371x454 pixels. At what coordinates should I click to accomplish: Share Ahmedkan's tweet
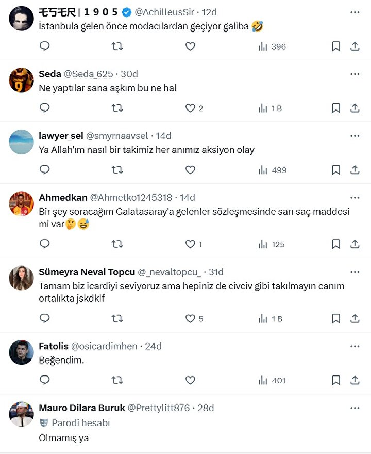coord(355,244)
